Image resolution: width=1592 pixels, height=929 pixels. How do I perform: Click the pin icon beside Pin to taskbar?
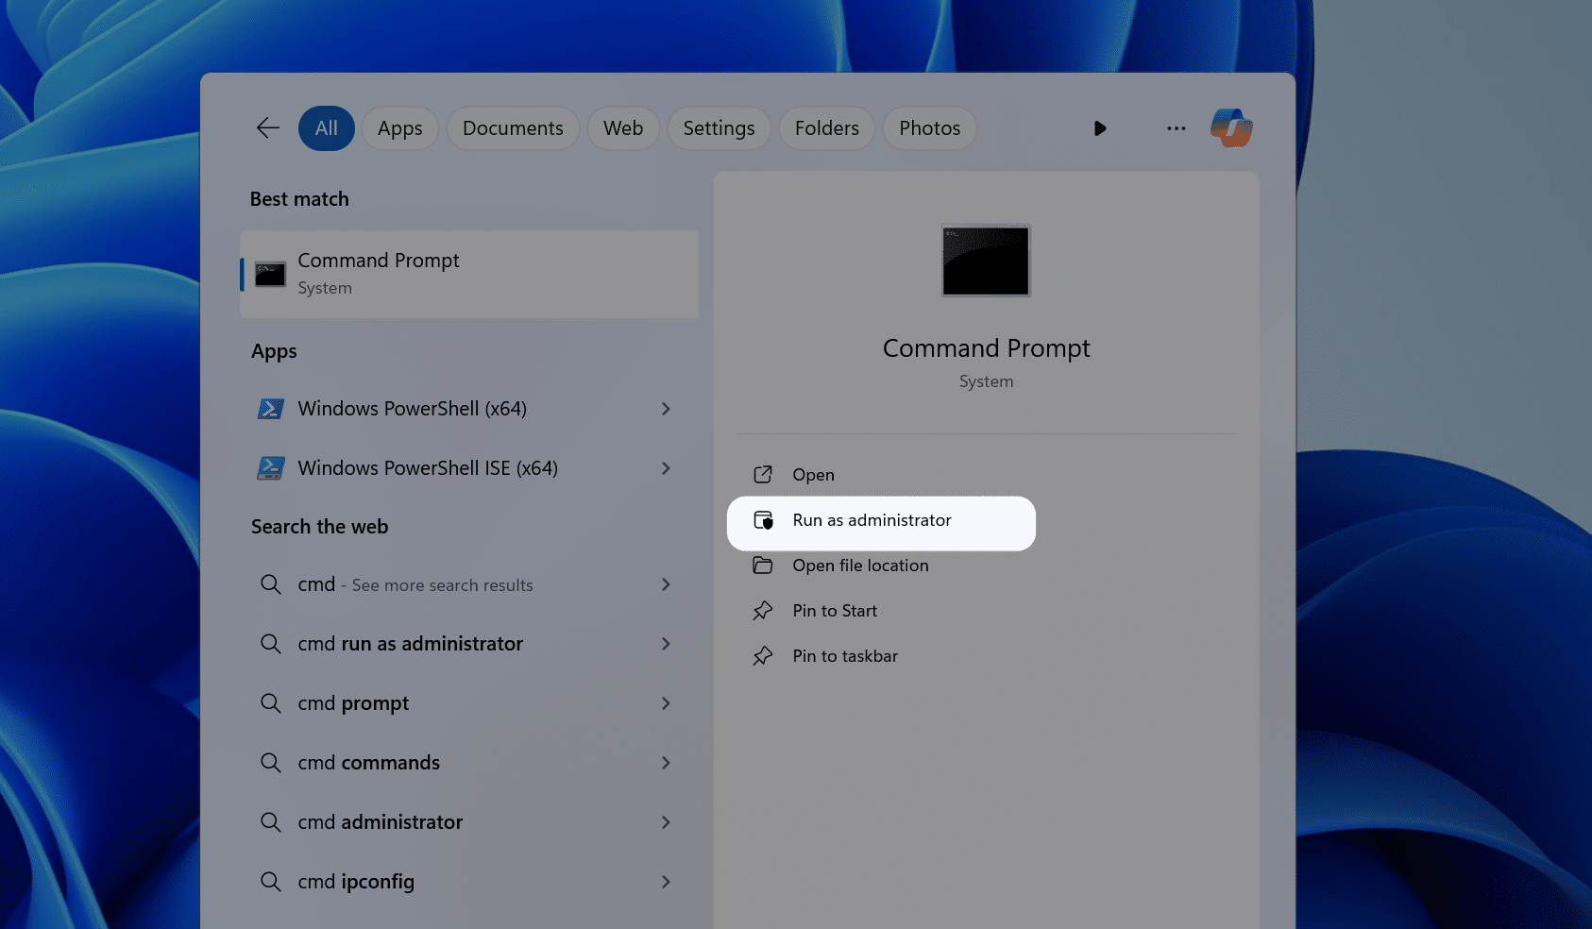pos(763,656)
